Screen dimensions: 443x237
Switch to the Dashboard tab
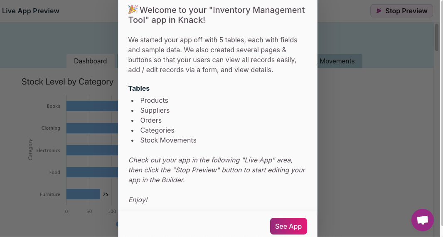click(90, 61)
